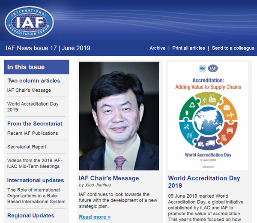Open IAF Chair's Message in sidebar
Image resolution: width=257 pixels, height=223 pixels.
pyautogui.click(x=29, y=90)
